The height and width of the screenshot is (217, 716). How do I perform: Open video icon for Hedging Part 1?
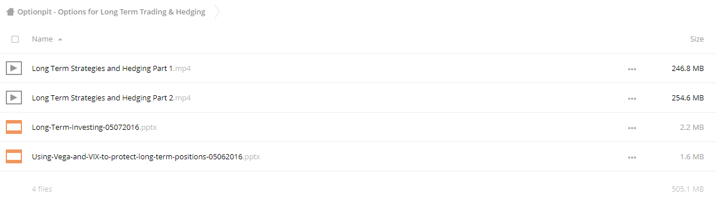tap(14, 68)
